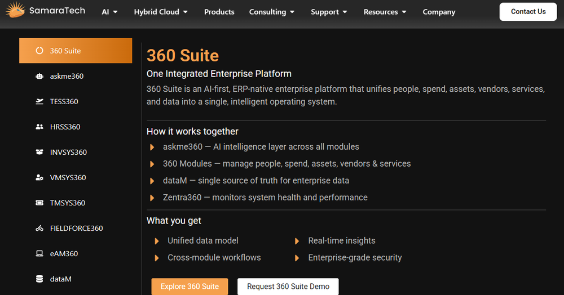Expand the Resources dropdown arrow
The width and height of the screenshot is (564, 295).
point(404,12)
